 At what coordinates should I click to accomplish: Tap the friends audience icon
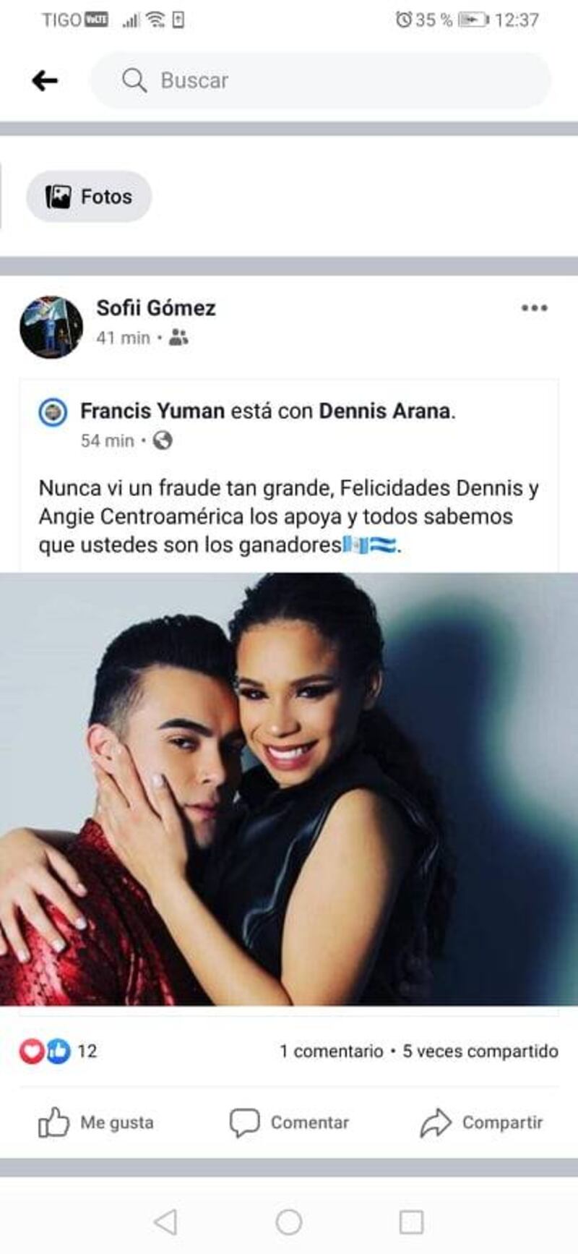(x=178, y=337)
